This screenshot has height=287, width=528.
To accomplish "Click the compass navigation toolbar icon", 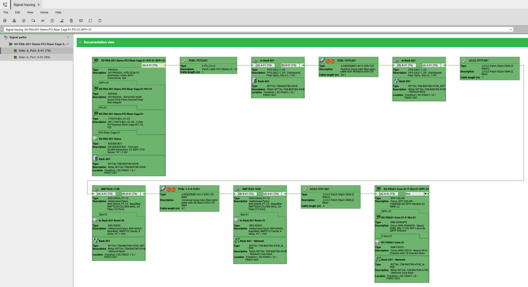I will [x=24, y=21].
